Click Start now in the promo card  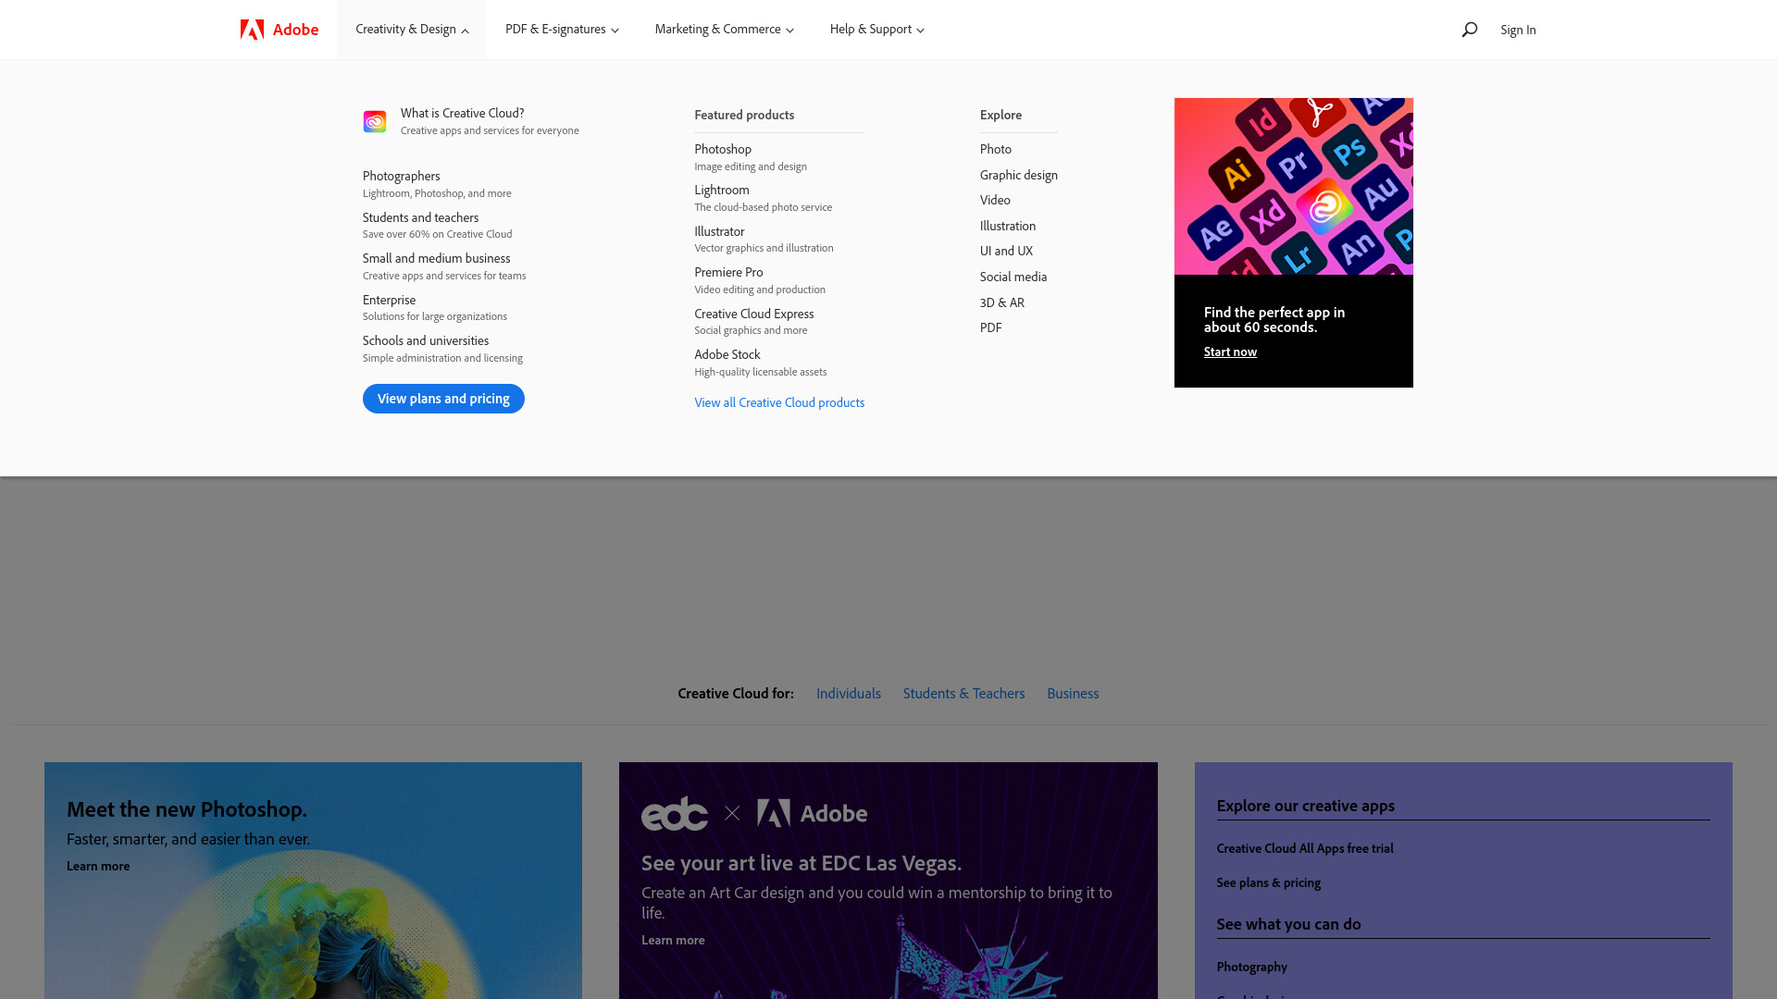[1230, 351]
